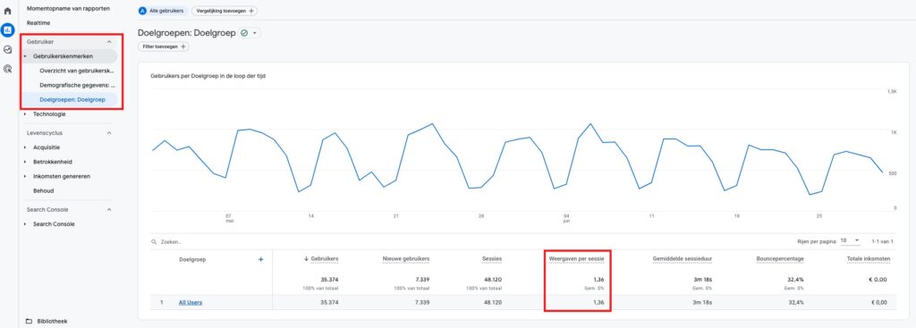Click the search magnifier icon above table
916x328 pixels.
pos(154,241)
